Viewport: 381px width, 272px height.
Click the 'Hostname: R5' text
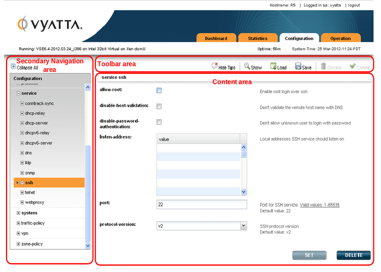(282, 5)
